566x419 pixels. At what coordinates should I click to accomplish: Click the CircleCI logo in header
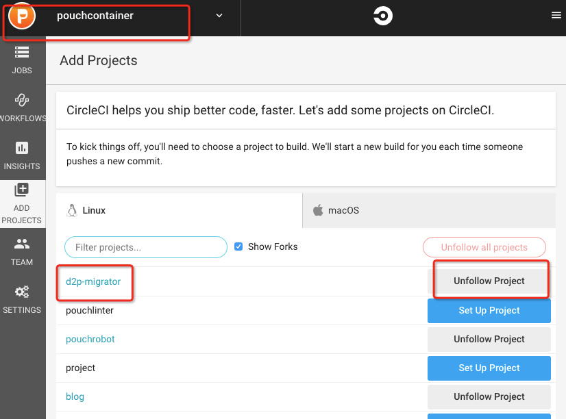click(383, 16)
